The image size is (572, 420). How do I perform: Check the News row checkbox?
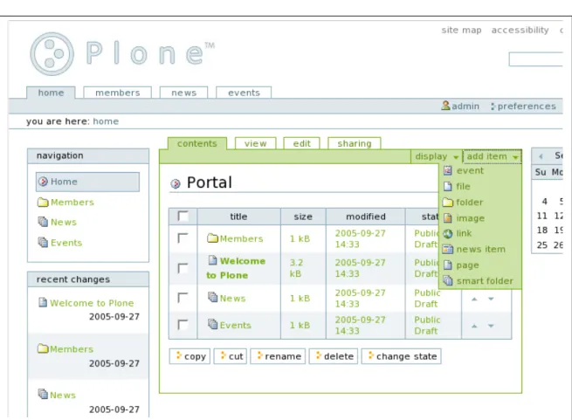183,298
